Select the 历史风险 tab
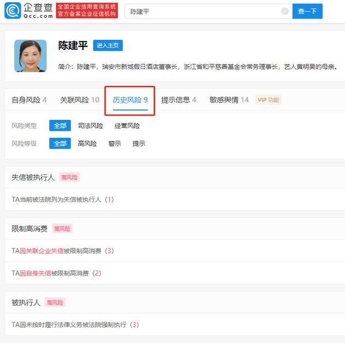 130,100
